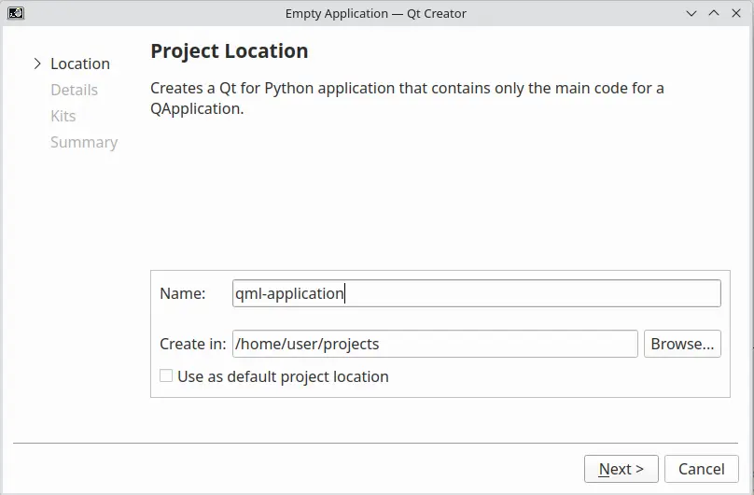754x495 pixels.
Task: Go to the Details wizard step
Action: 74,90
